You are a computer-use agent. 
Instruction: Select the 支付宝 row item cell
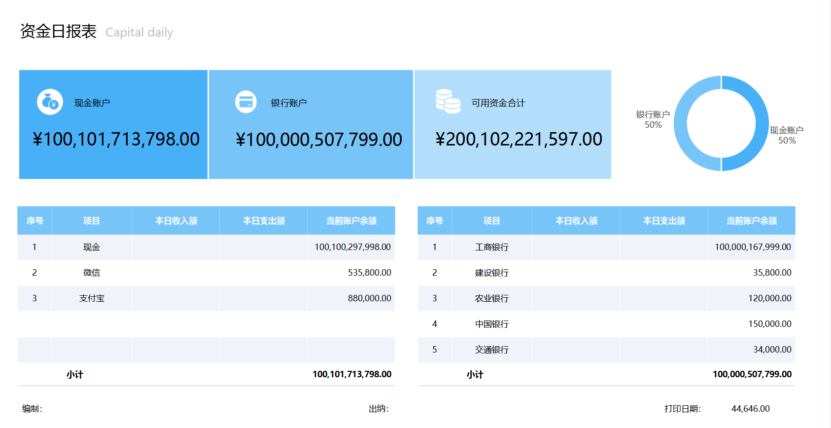pyautogui.click(x=92, y=298)
